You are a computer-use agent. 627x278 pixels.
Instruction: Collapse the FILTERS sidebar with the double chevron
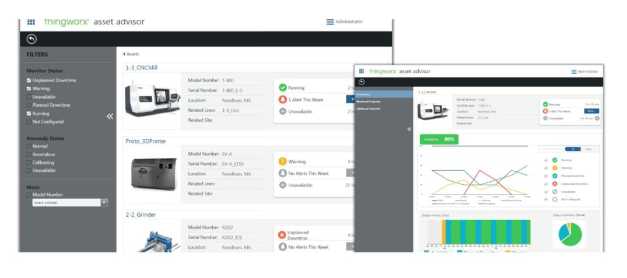click(x=110, y=116)
